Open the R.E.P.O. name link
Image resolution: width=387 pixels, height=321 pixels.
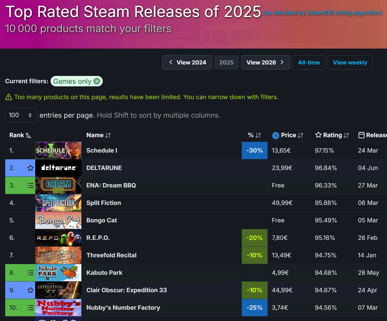pos(98,238)
